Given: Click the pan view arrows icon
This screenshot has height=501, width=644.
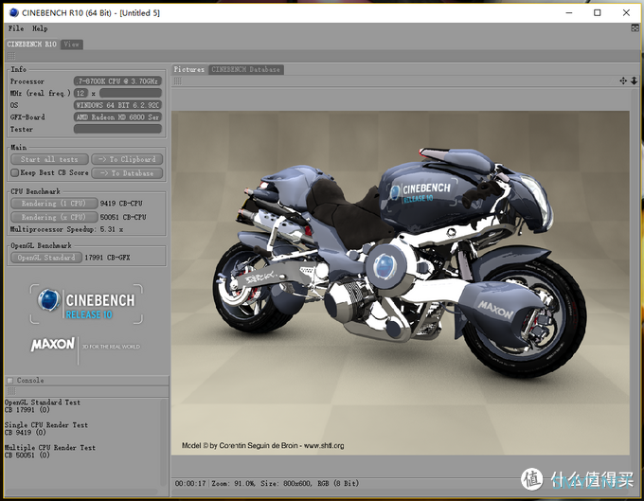Looking at the screenshot, I should tap(623, 81).
